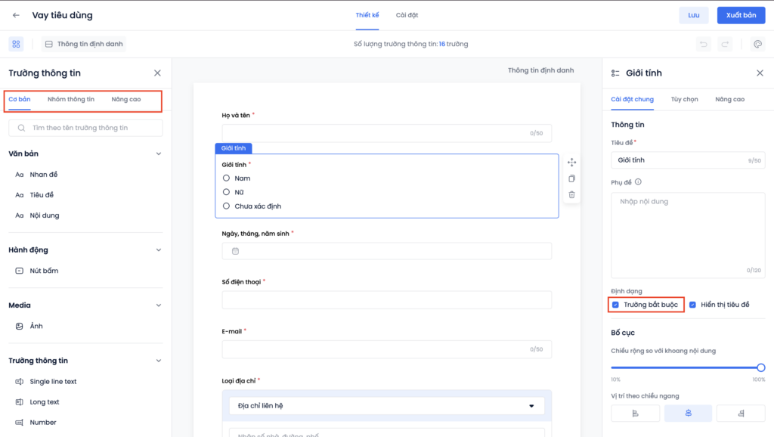This screenshot has width=774, height=437.
Task: Select center horizontal alignment icon
Action: click(x=689, y=413)
